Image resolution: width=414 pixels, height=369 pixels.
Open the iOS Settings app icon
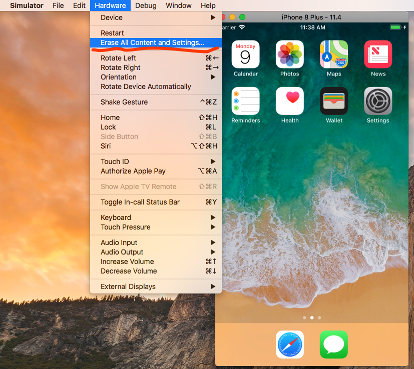pos(378,101)
